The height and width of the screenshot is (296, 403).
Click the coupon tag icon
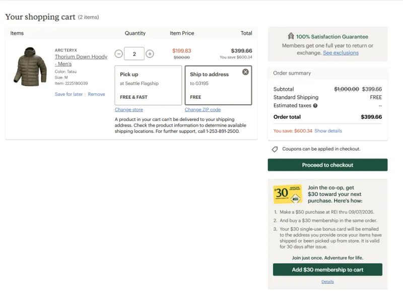pos(275,149)
